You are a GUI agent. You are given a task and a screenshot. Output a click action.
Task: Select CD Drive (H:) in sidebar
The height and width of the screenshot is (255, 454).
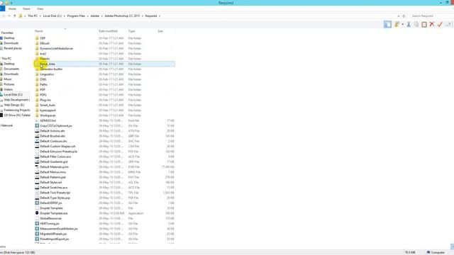17,115
